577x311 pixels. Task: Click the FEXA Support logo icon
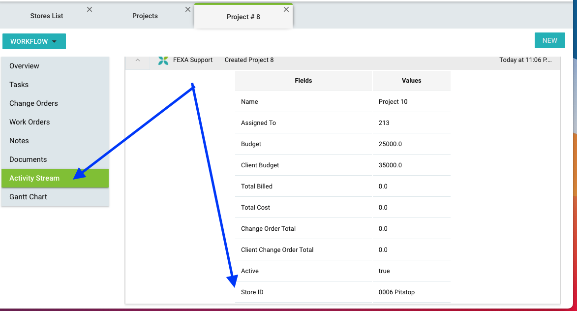[x=163, y=60]
